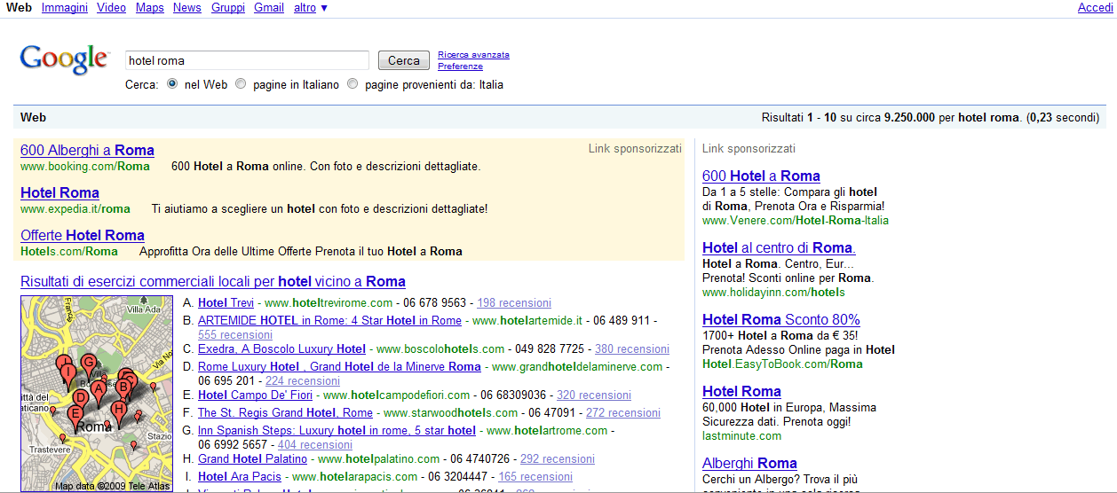Click www.hoteltrevirome.com URL text

click(x=328, y=303)
